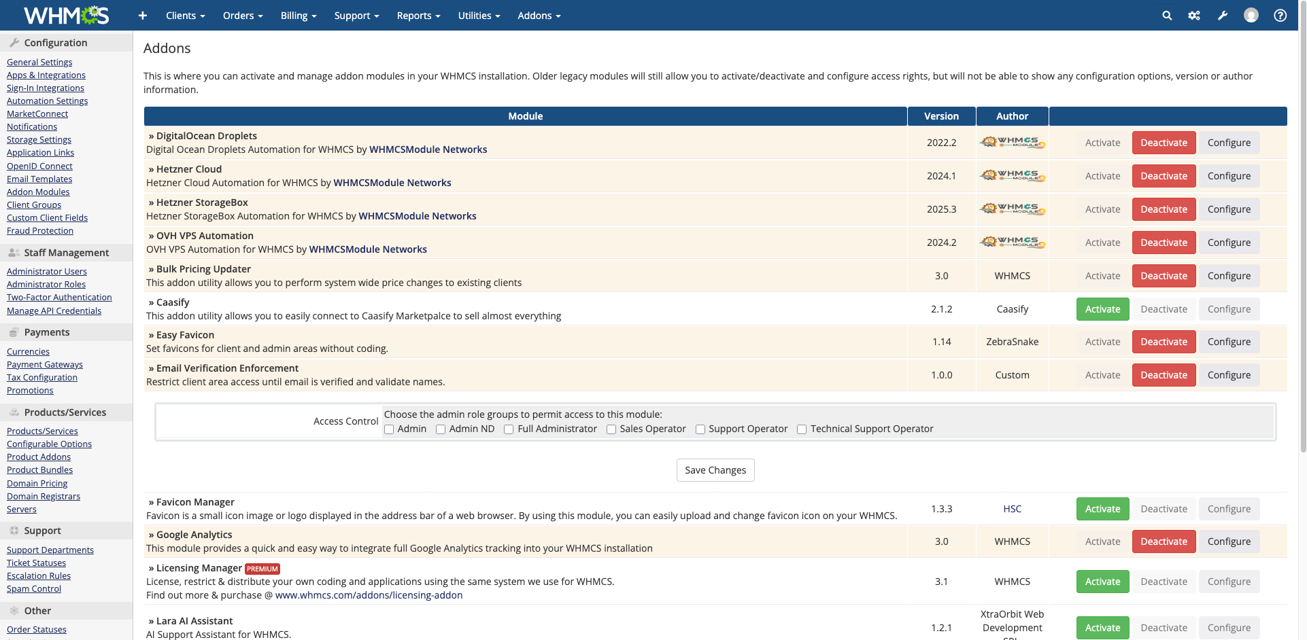
Task: Open the wrench setup icon in header
Action: pos(1223,16)
